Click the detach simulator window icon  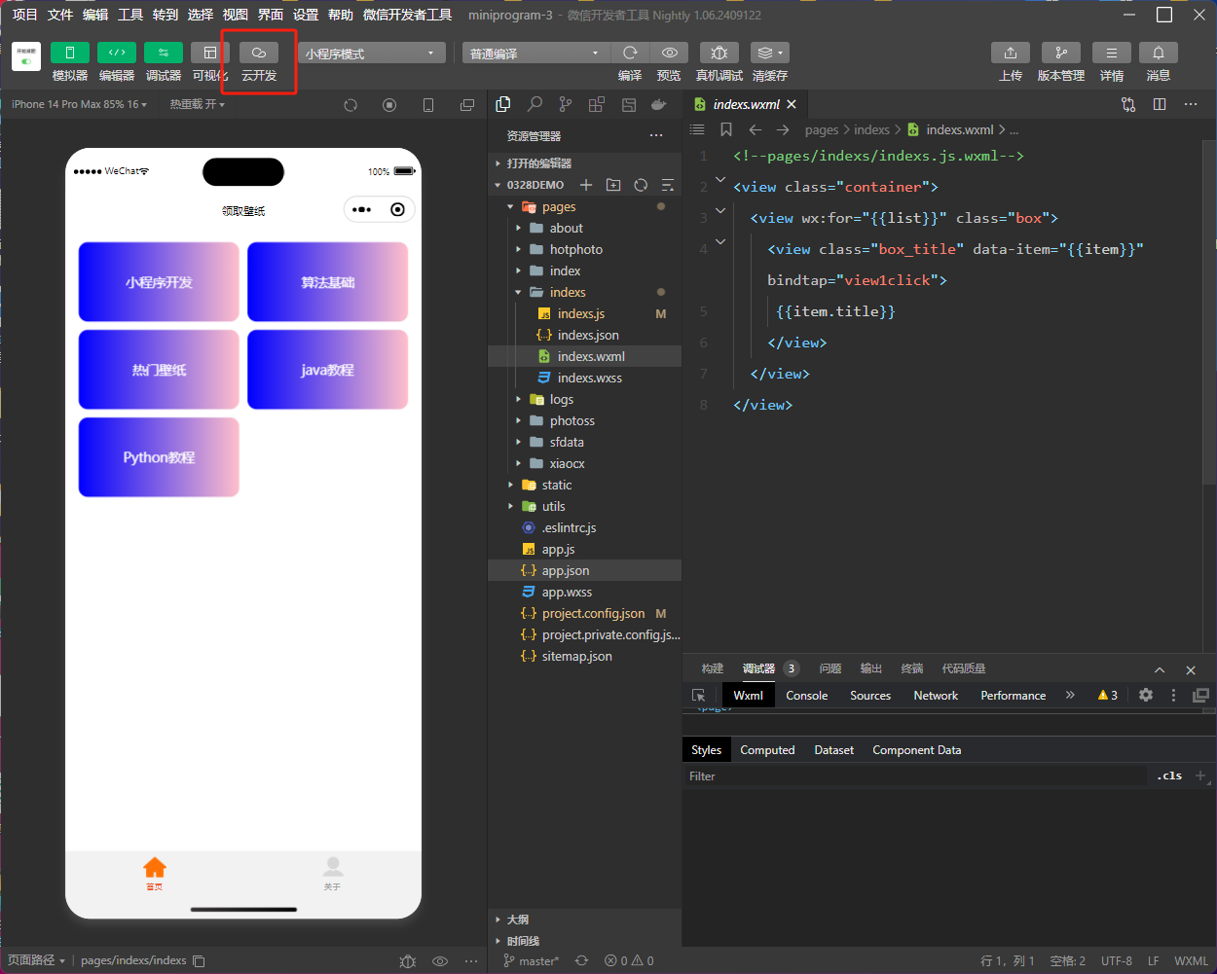[x=467, y=105]
